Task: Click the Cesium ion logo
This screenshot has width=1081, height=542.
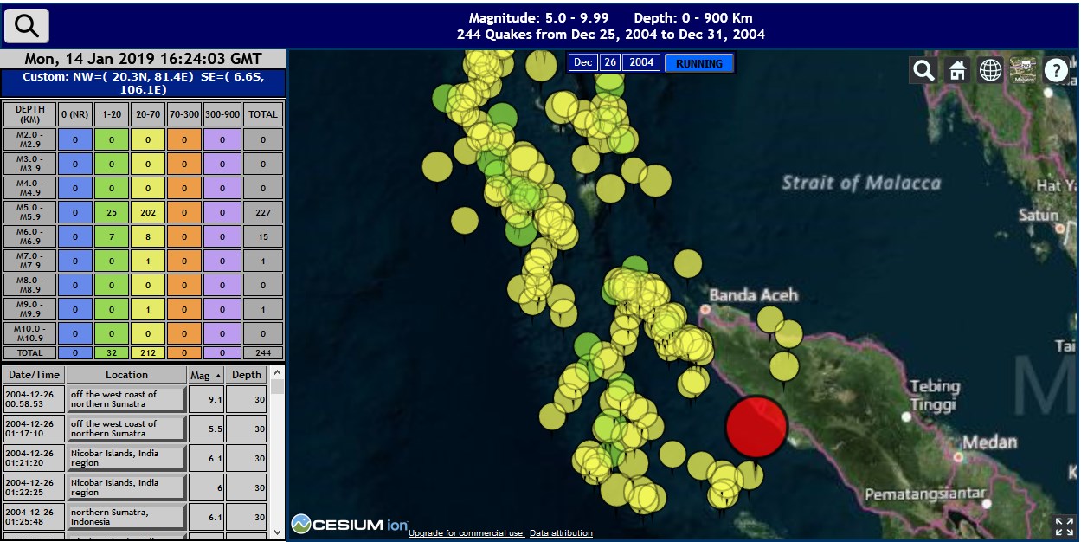Action: pyautogui.click(x=350, y=525)
